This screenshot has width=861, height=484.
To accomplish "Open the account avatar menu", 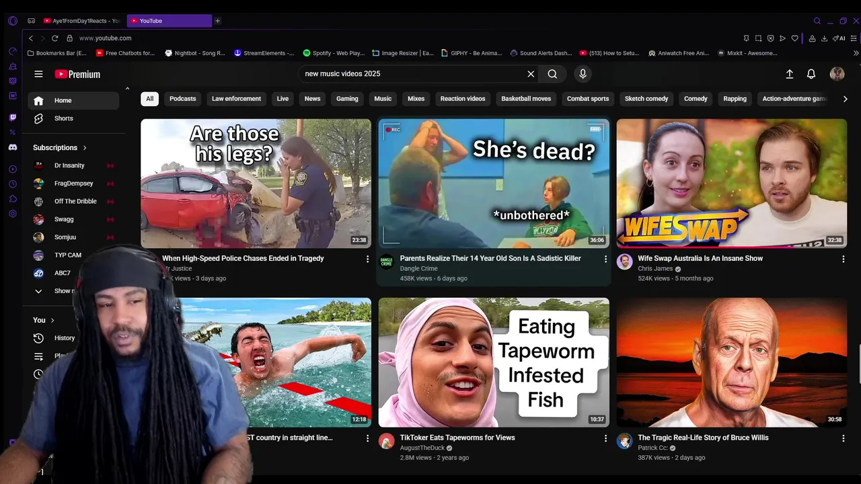I will click(837, 74).
